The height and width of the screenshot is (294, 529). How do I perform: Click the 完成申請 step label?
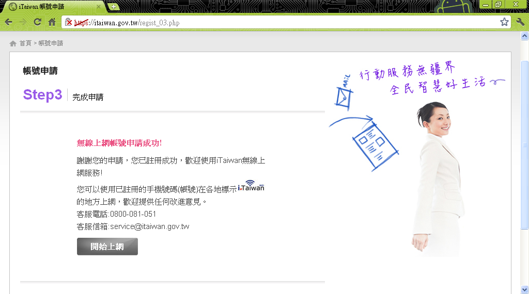pyautogui.click(x=88, y=97)
